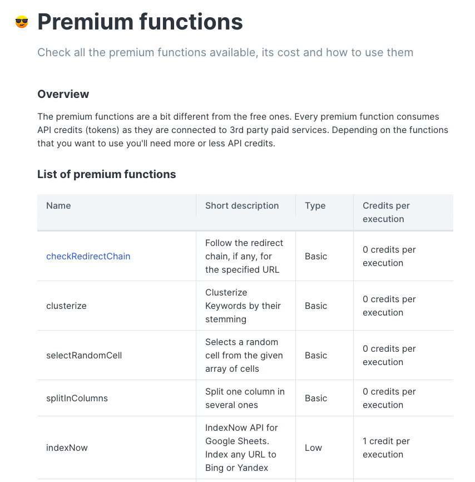Click the page subtitle about premium functions
This screenshot has width=475, height=482.
pos(225,52)
